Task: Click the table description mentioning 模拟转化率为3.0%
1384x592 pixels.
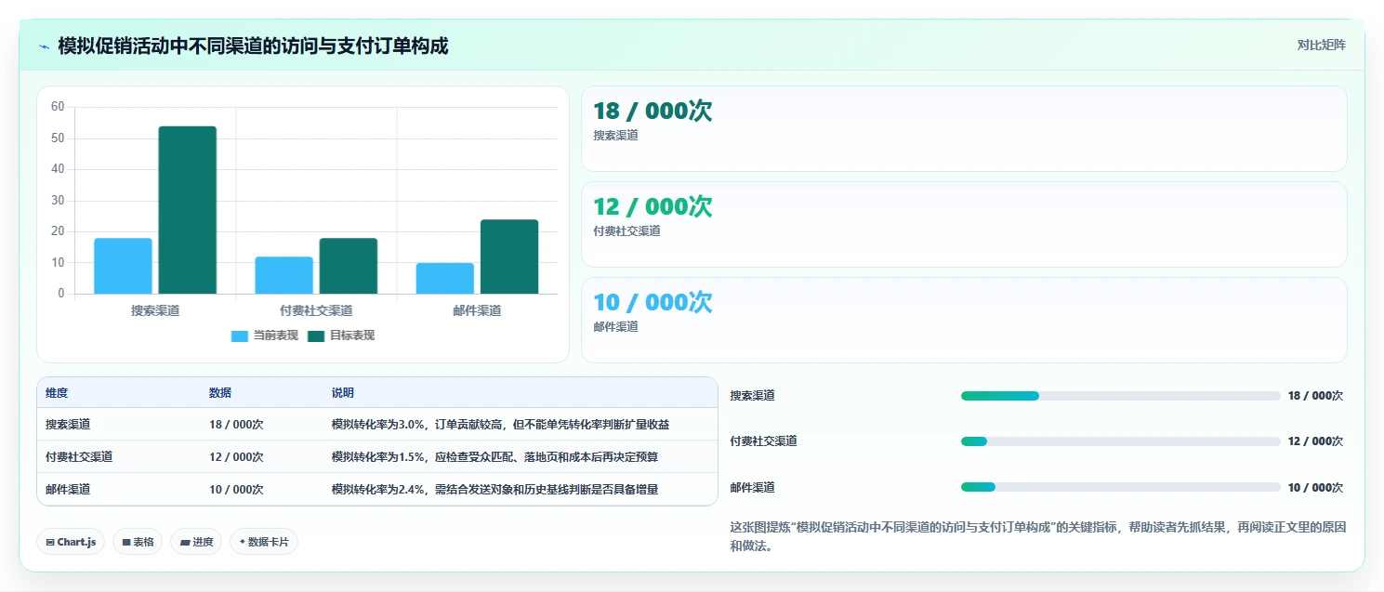Action: click(x=500, y=424)
